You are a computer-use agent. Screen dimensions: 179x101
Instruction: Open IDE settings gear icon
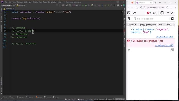point(121,5)
